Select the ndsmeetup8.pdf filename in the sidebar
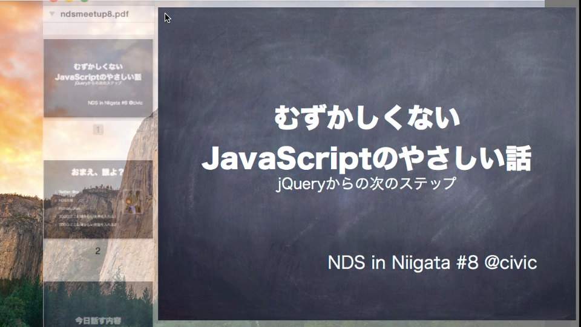 pyautogui.click(x=94, y=14)
